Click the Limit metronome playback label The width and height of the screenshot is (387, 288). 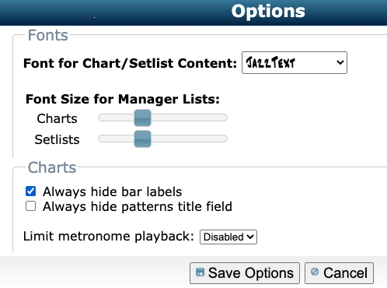109,237
